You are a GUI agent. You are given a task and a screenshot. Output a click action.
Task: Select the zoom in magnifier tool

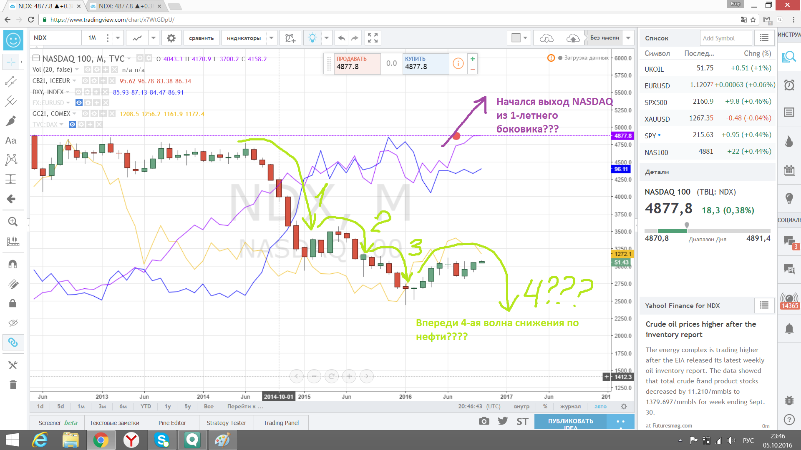click(13, 222)
